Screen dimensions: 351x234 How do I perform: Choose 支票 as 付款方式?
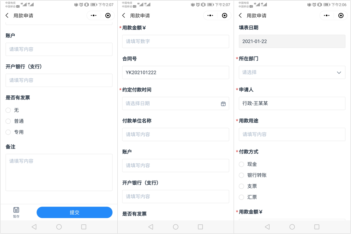click(241, 186)
